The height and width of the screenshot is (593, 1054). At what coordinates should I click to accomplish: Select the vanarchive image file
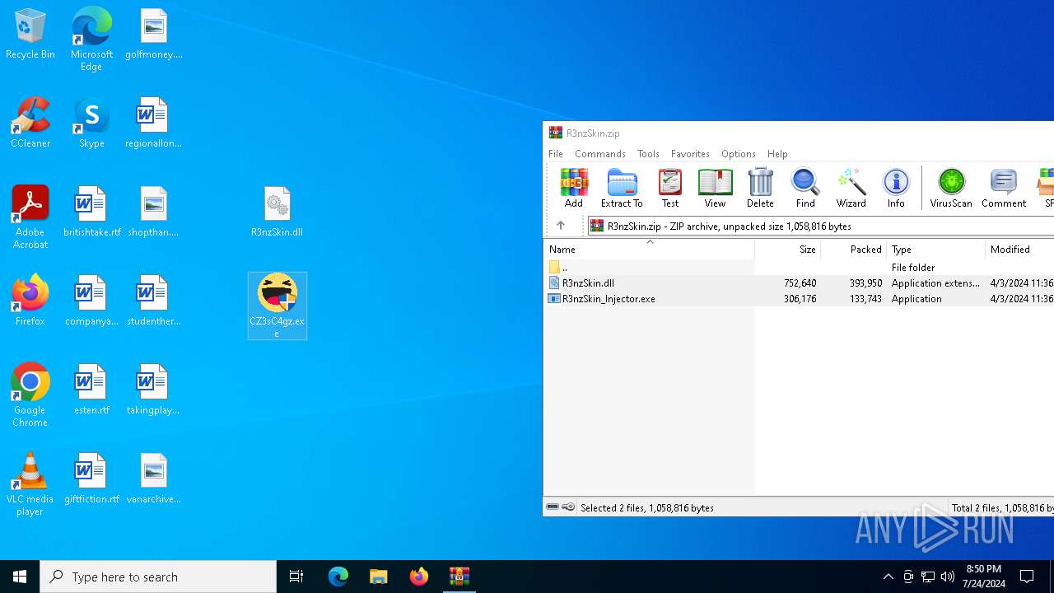(153, 479)
